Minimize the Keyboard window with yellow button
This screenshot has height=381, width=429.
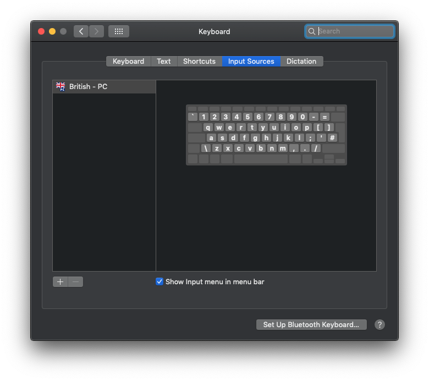[x=52, y=31]
